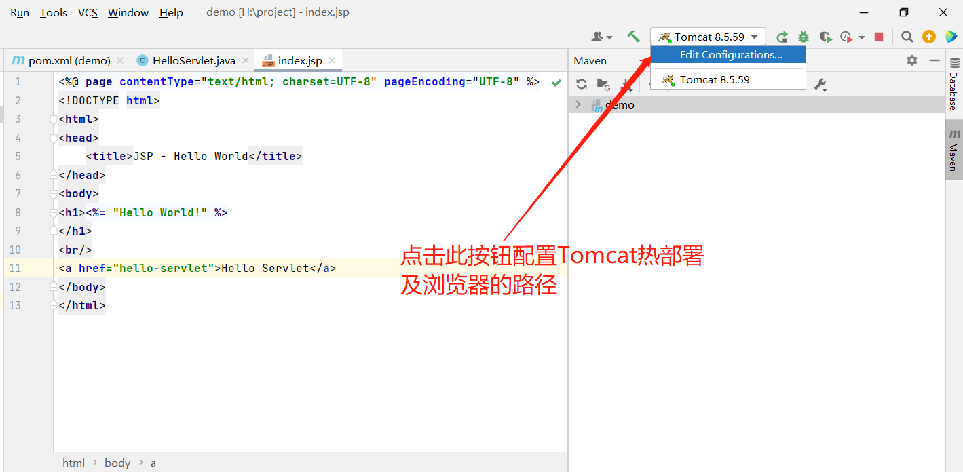Expand the demo Maven project node

point(578,104)
